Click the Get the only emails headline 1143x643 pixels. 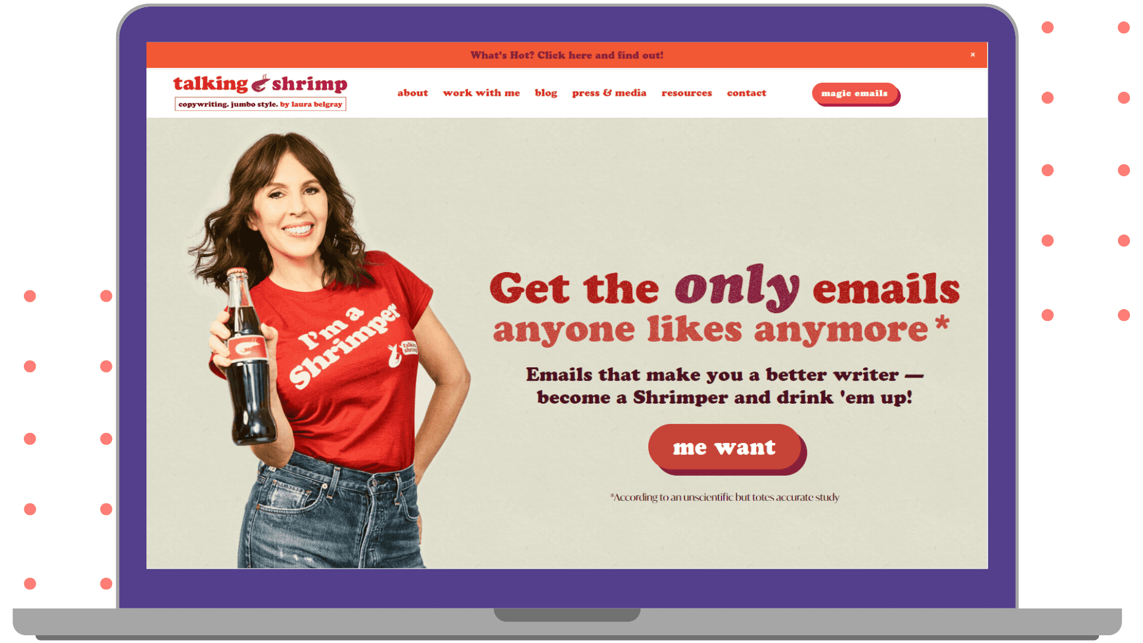(724, 287)
